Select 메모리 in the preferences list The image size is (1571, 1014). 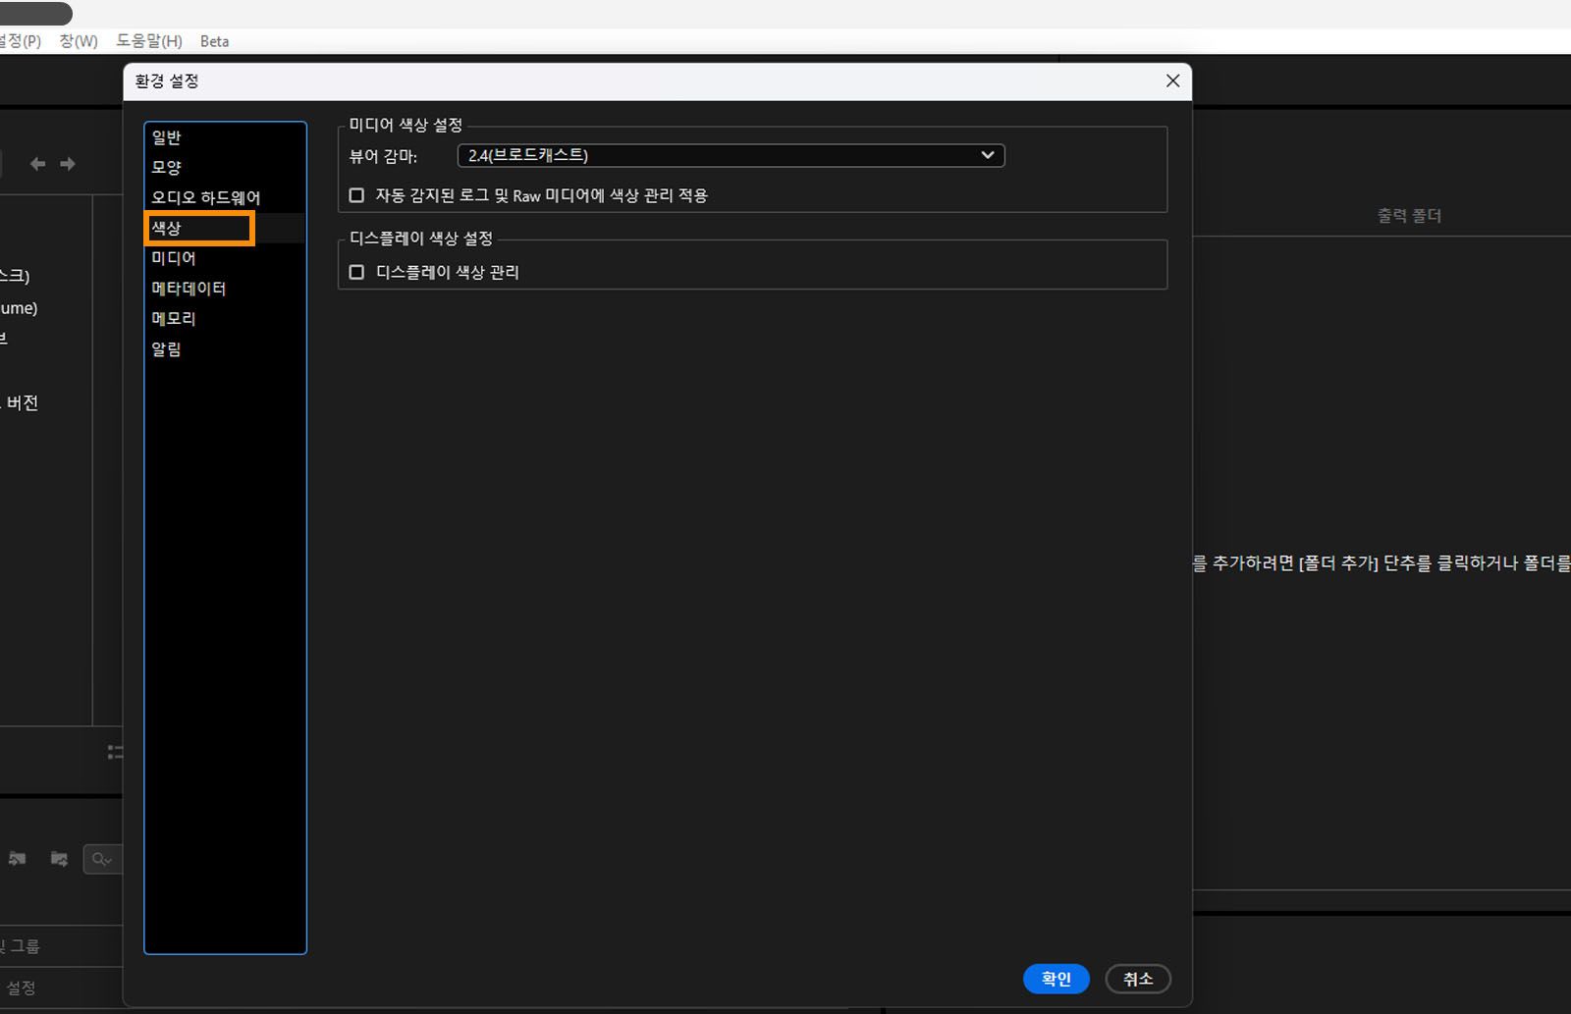(x=225, y=319)
